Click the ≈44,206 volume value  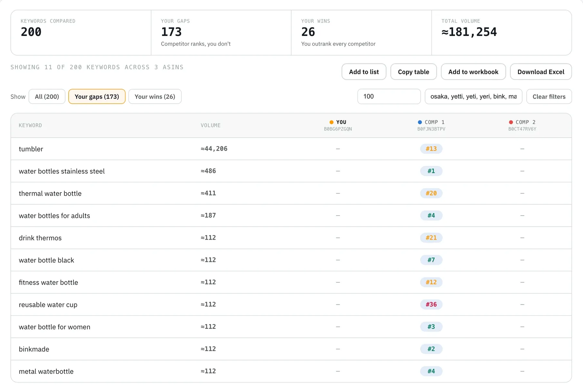(x=214, y=149)
